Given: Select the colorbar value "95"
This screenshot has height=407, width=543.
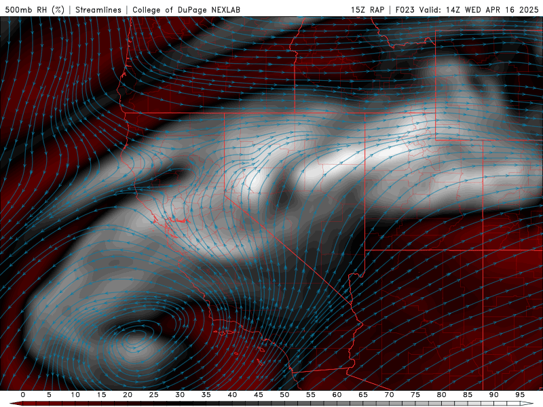Looking at the screenshot, I should tap(520, 395).
